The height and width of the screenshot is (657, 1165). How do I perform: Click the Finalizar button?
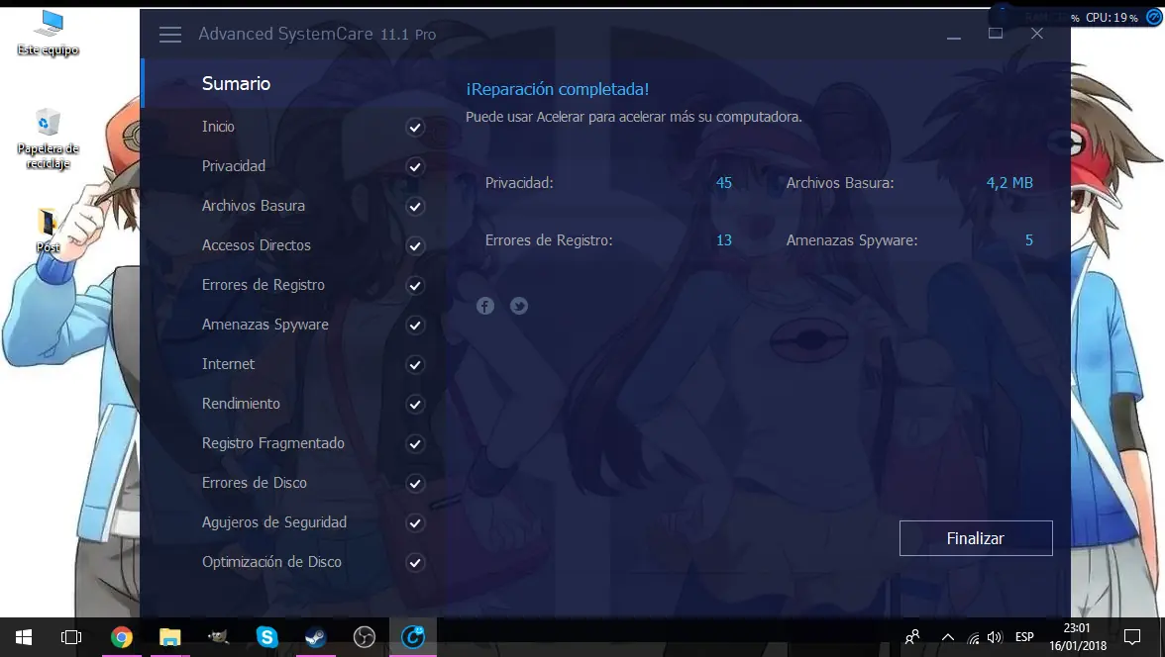coord(975,537)
